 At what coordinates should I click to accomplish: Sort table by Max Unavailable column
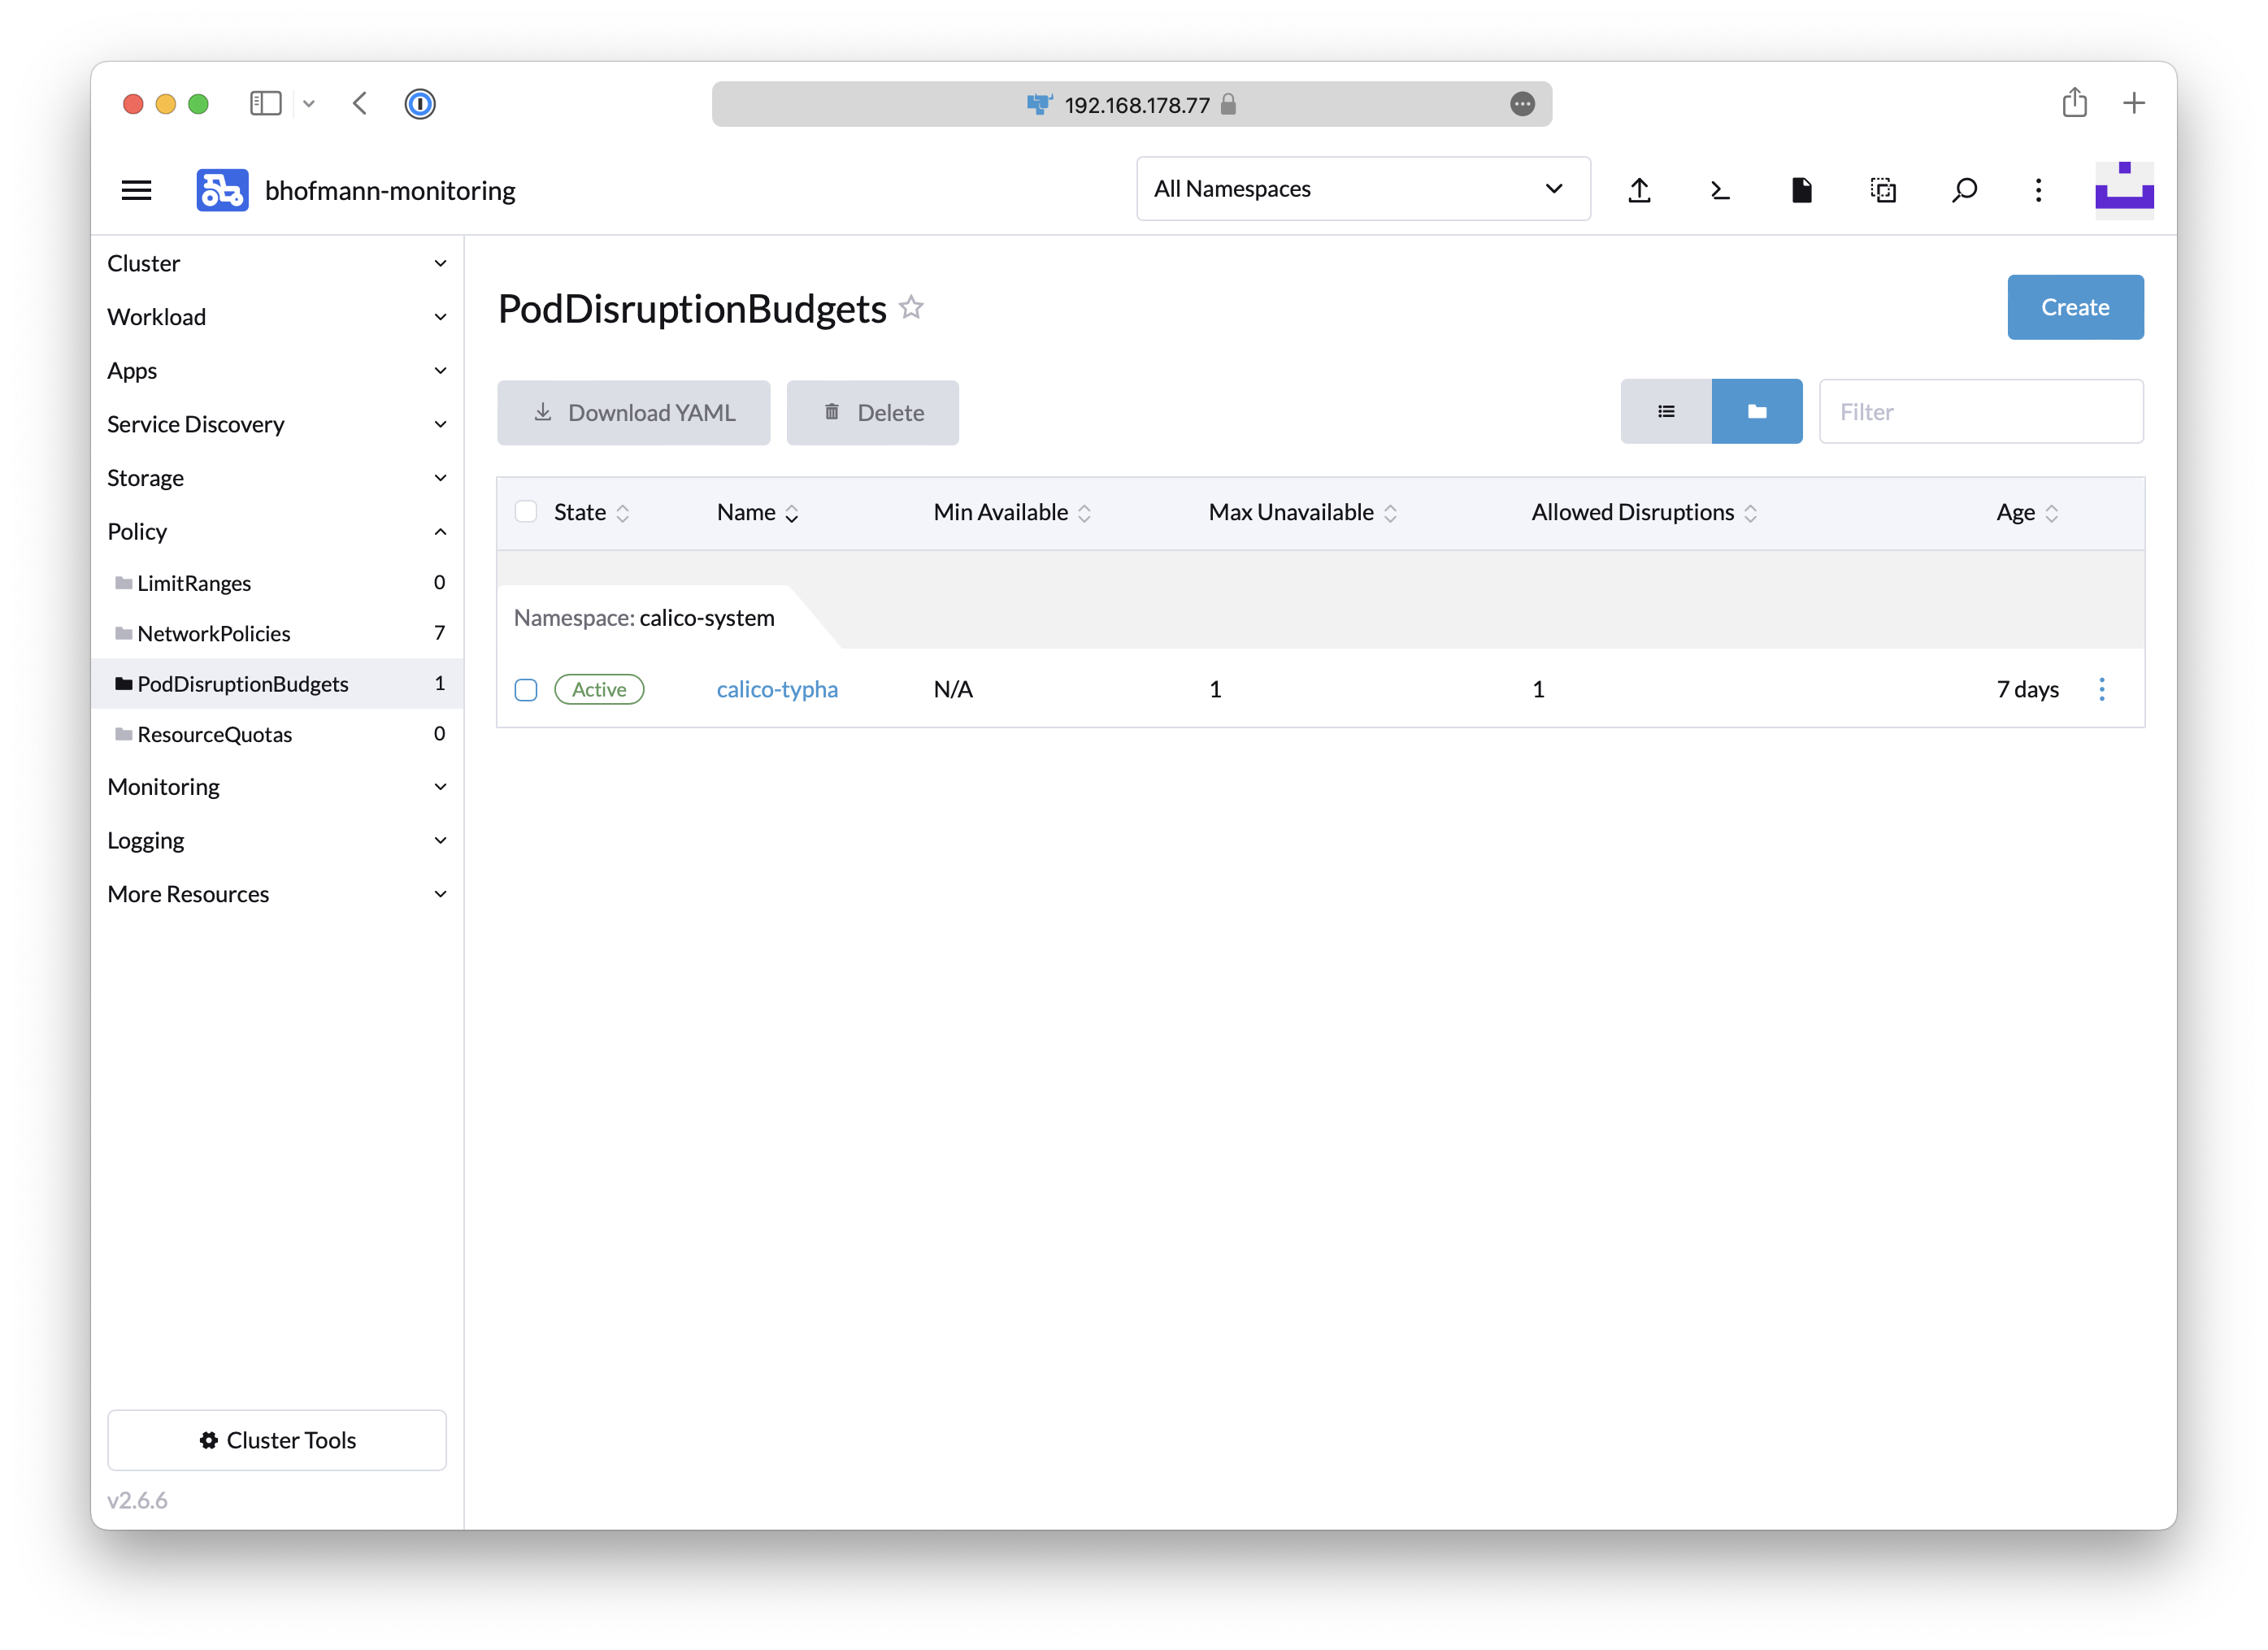1303,513
